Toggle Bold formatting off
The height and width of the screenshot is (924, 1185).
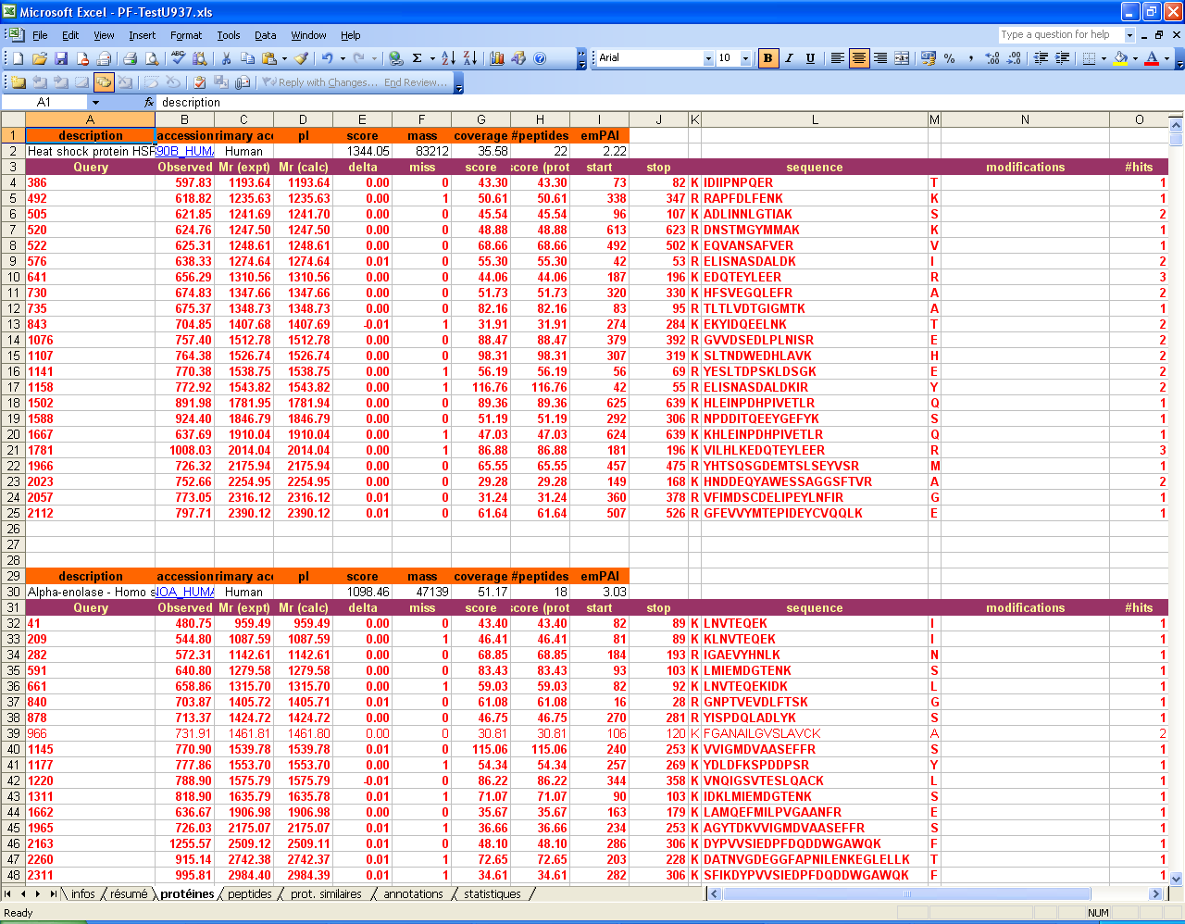pos(767,58)
